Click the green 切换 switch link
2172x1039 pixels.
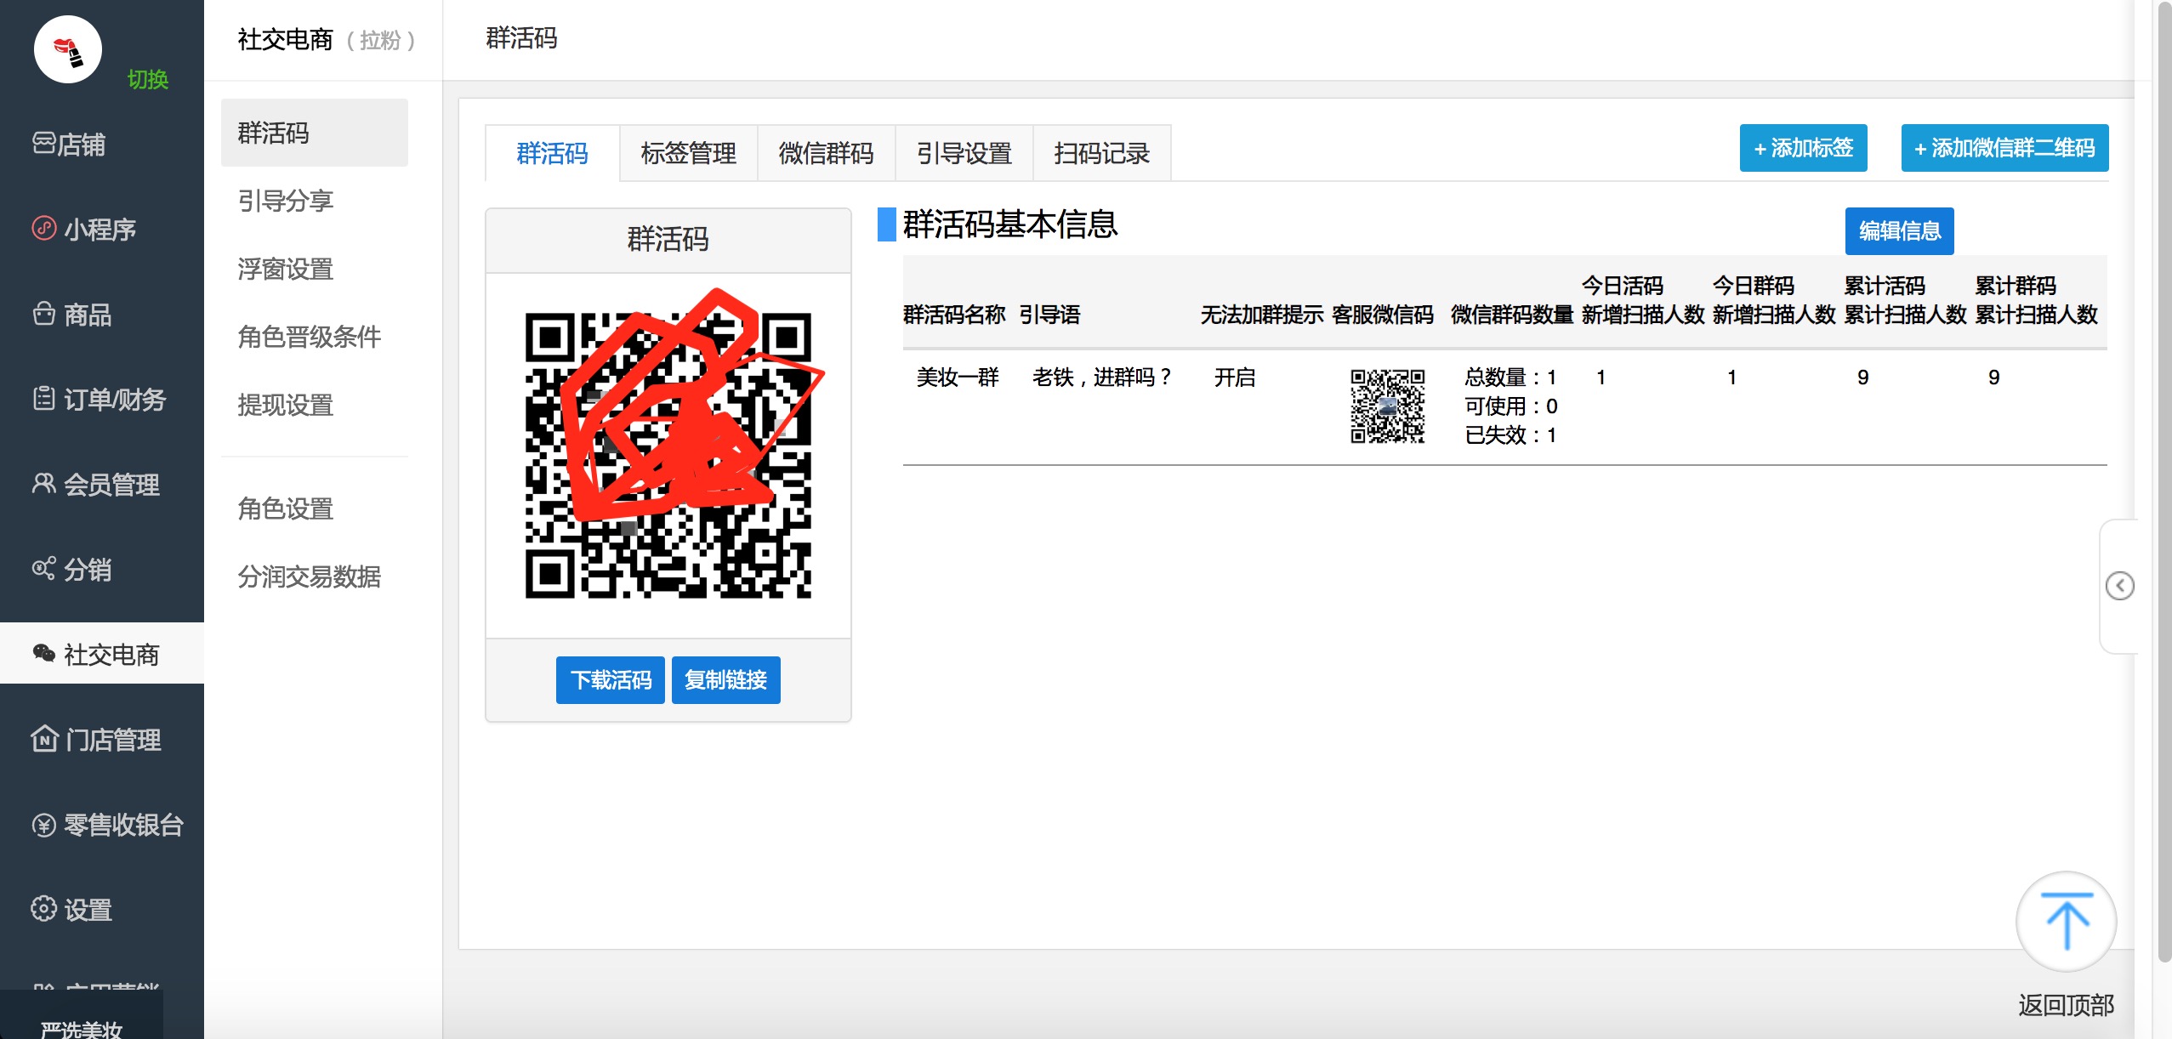coord(148,79)
